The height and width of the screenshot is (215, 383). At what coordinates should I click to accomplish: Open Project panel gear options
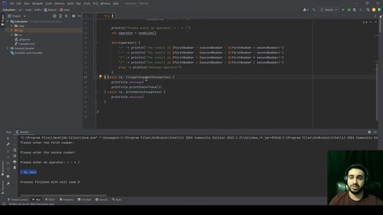tap(74, 16)
